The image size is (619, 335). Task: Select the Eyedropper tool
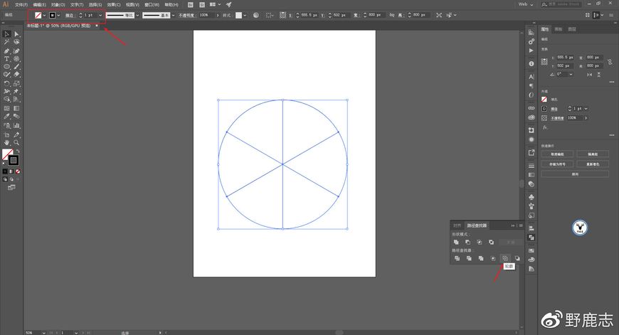click(6, 117)
